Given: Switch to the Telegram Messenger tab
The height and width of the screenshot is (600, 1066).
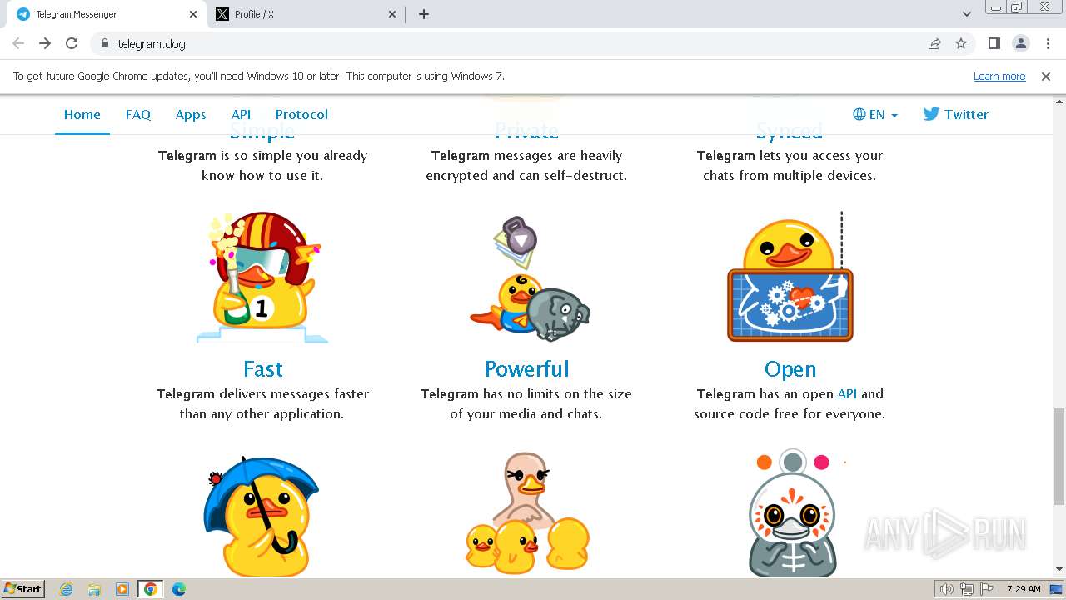Looking at the screenshot, I should (x=106, y=14).
